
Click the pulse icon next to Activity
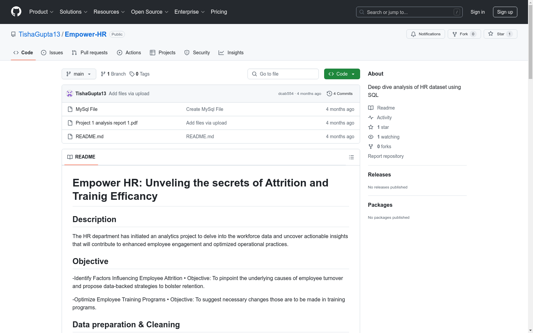pos(371,118)
